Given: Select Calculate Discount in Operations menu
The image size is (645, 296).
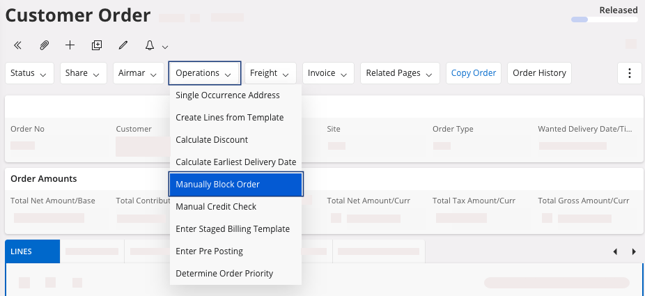Looking at the screenshot, I should click(x=212, y=140).
